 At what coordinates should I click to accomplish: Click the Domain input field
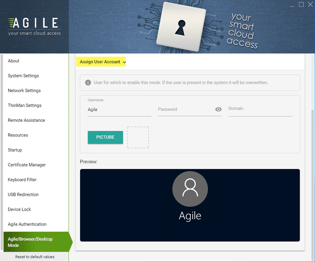tap(260, 110)
